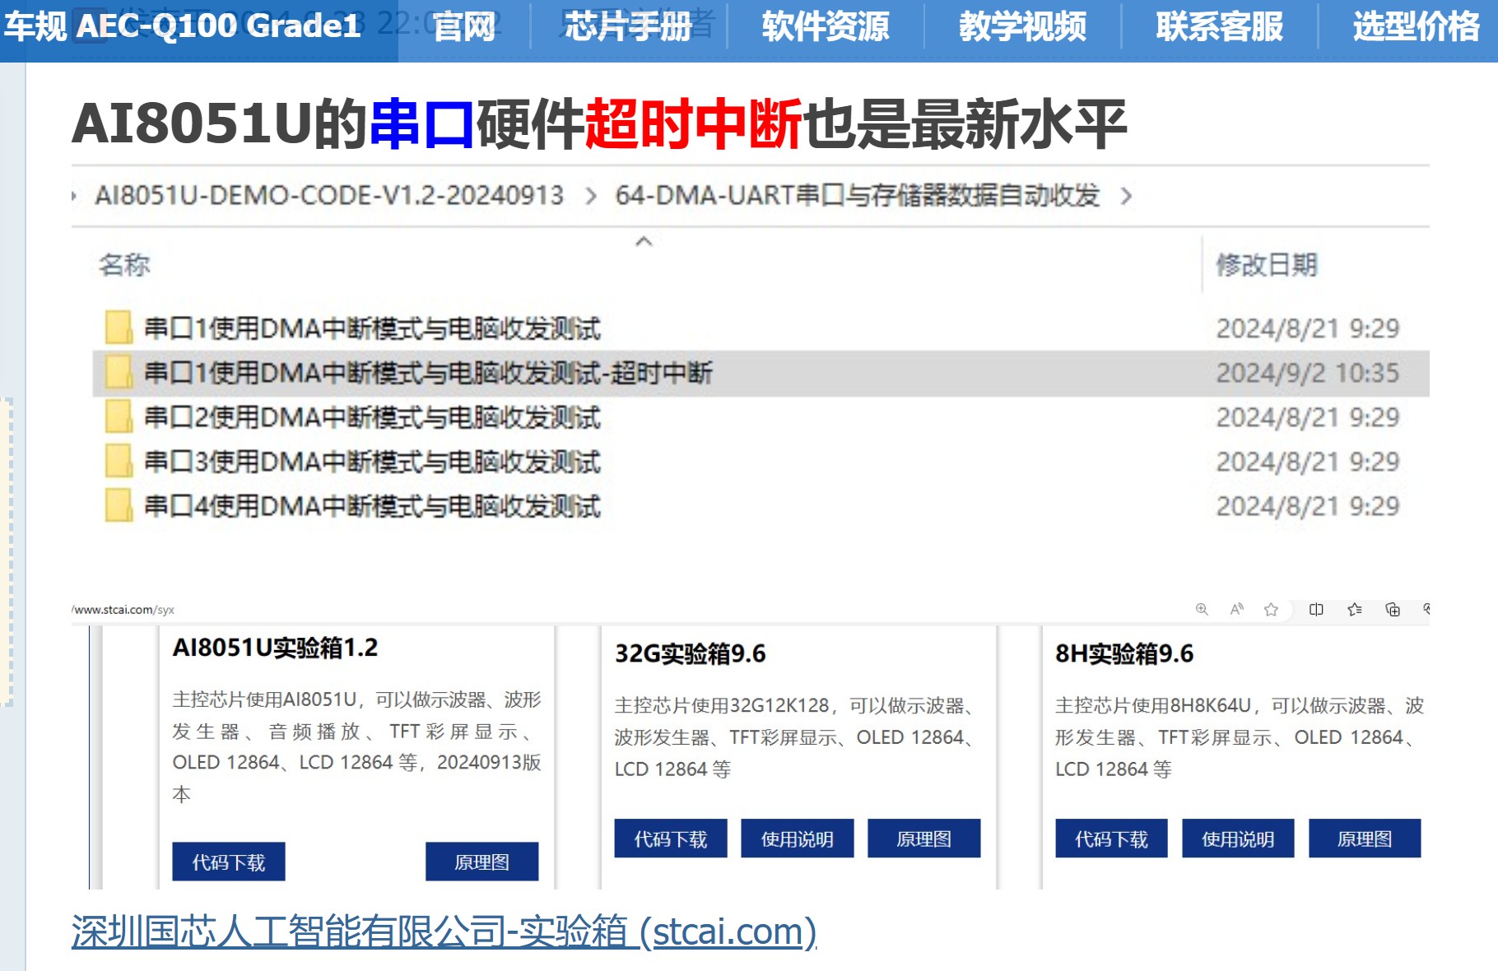This screenshot has width=1498, height=971.
Task: View 原理图 for 8H实验箱9.6
Action: coord(1364,839)
